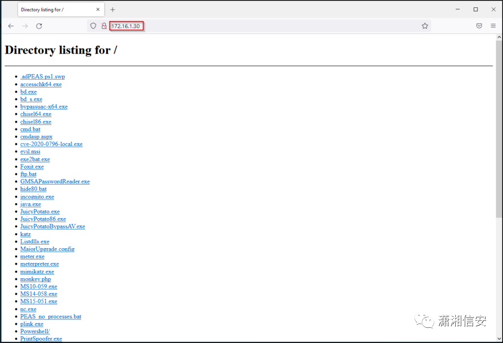Open the Save to Pocket icon

[479, 26]
